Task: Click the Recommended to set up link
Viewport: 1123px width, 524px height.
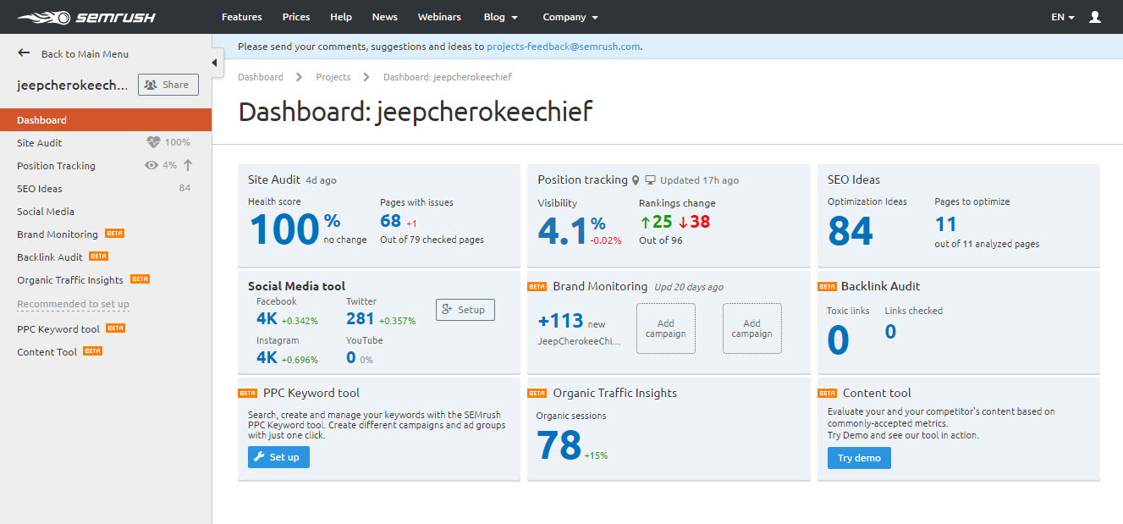Action: pyautogui.click(x=73, y=304)
